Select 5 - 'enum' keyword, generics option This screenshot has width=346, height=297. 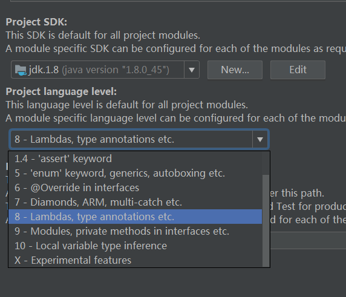(x=135, y=173)
